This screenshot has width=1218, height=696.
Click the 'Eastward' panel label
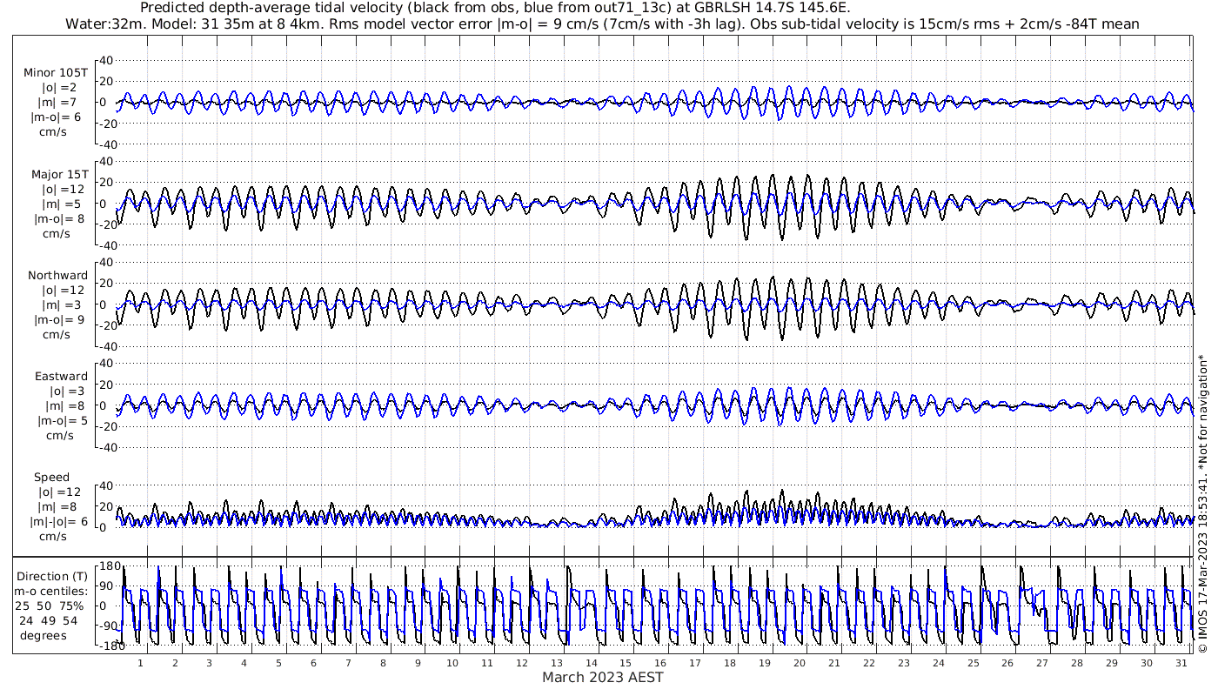[x=61, y=377]
